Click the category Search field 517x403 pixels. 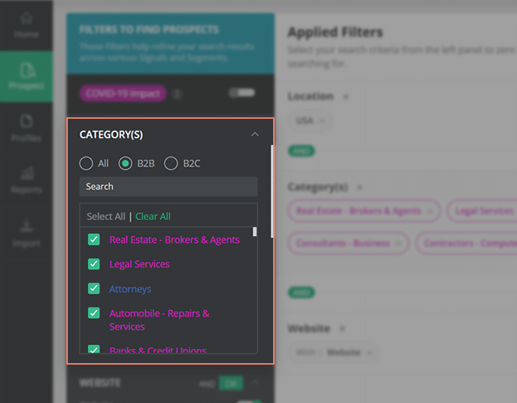[x=168, y=186]
